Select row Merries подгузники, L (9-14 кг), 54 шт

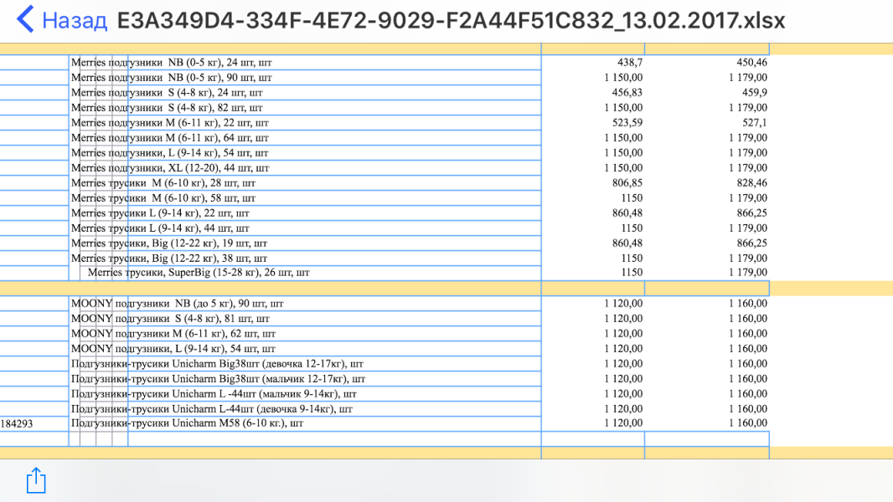(170, 153)
